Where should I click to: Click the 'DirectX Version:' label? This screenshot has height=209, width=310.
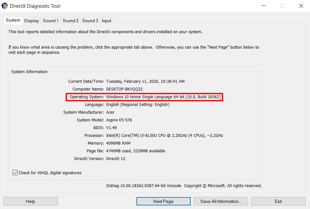point(89,159)
